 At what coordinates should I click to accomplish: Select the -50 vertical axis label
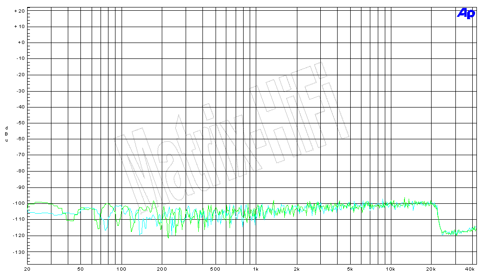[x=20, y=123]
